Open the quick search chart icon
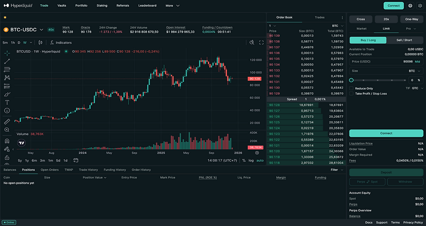Screen dimensions: 426x226 click(252, 43)
